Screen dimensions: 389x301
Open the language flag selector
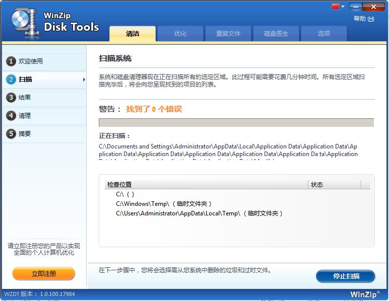(336, 6)
